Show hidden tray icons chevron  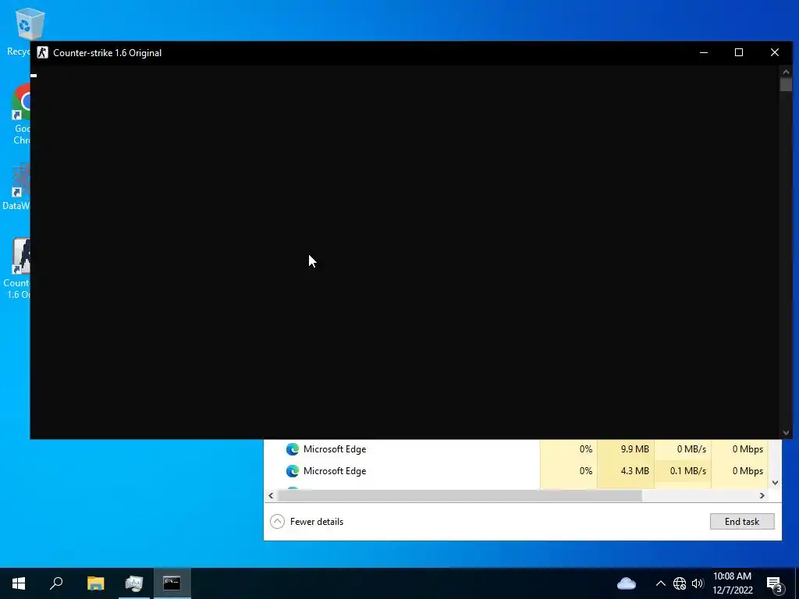click(x=660, y=583)
